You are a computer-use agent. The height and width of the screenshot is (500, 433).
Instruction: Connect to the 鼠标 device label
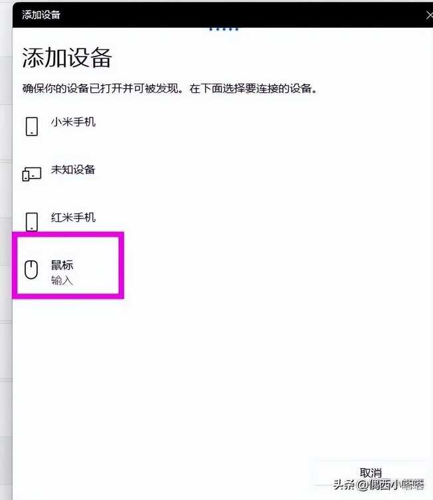pos(62,265)
